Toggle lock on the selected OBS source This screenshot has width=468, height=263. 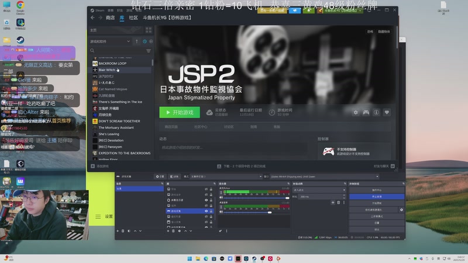pos(211,211)
